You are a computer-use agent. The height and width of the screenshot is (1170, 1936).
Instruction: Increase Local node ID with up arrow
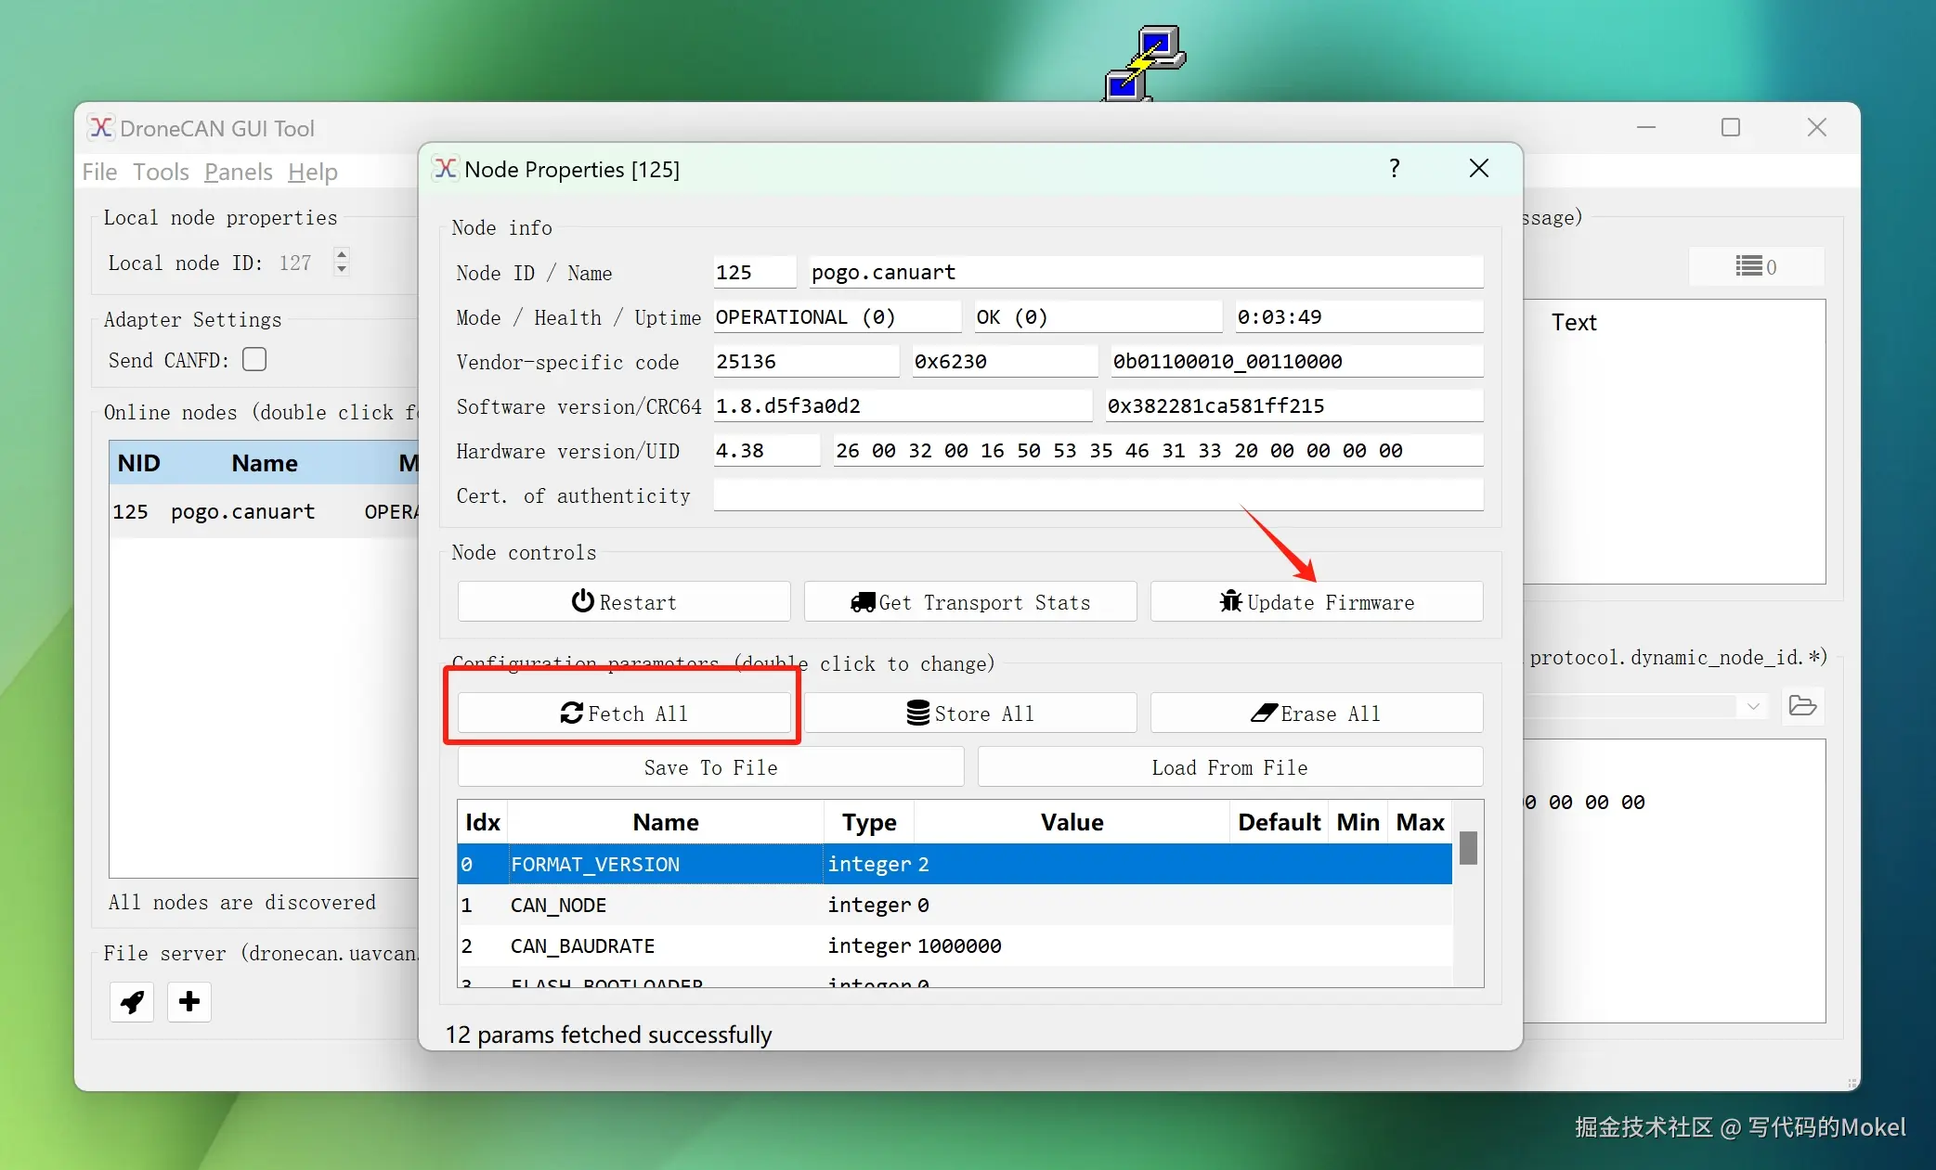click(x=342, y=254)
